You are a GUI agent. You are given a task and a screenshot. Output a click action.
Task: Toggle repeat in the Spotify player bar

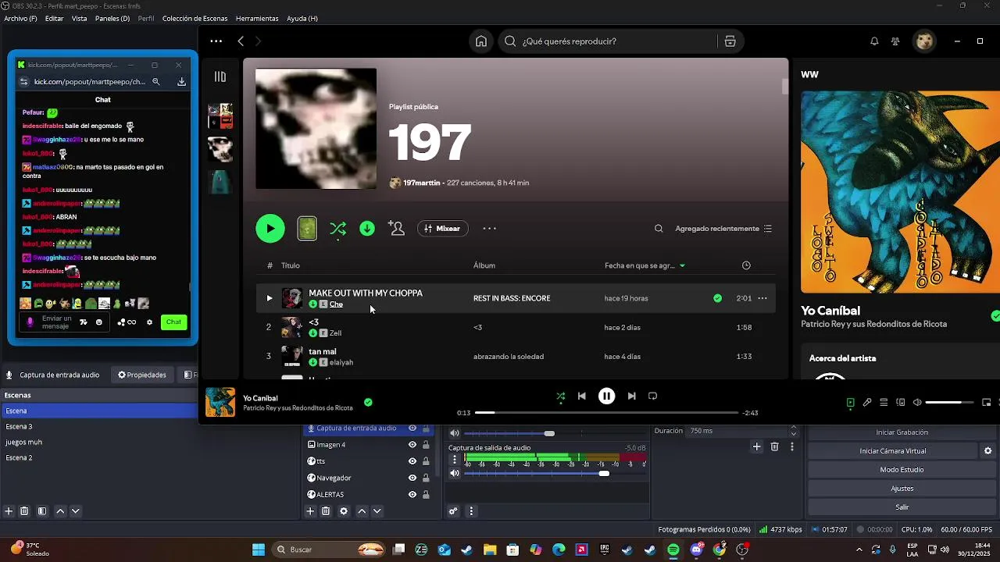click(652, 396)
